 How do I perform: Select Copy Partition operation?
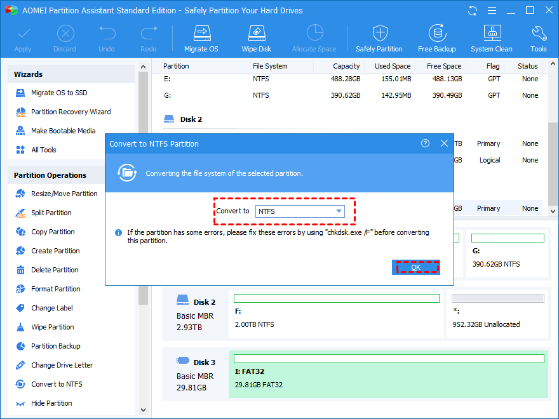click(x=45, y=232)
